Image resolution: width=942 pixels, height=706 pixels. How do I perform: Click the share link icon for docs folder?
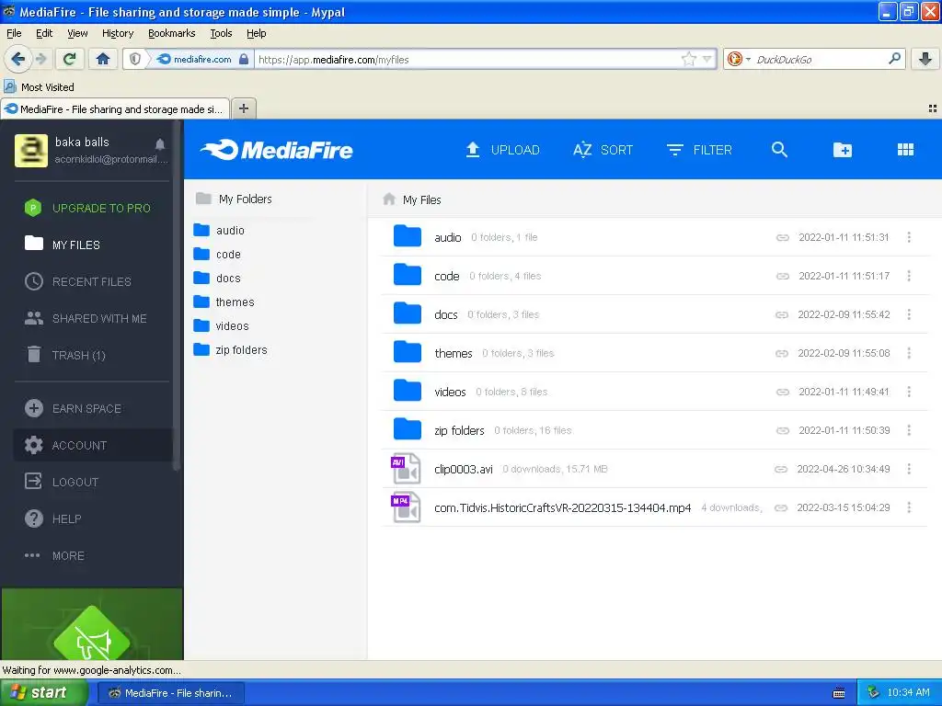click(x=782, y=314)
